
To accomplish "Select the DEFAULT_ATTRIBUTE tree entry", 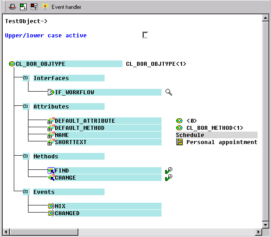I will [x=85, y=121].
